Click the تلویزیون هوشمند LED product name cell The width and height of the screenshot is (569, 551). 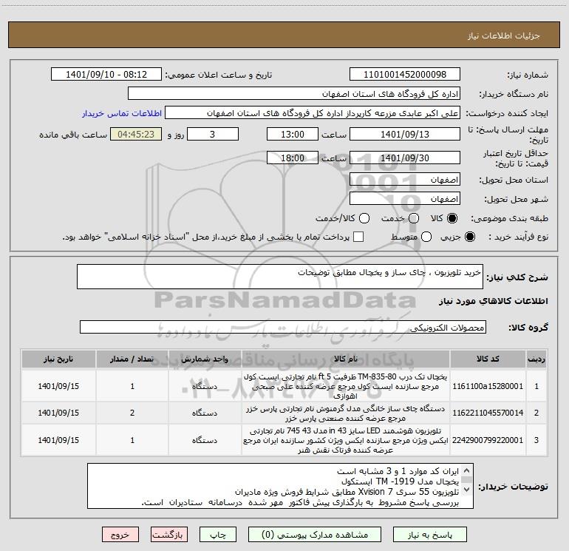coord(346,440)
